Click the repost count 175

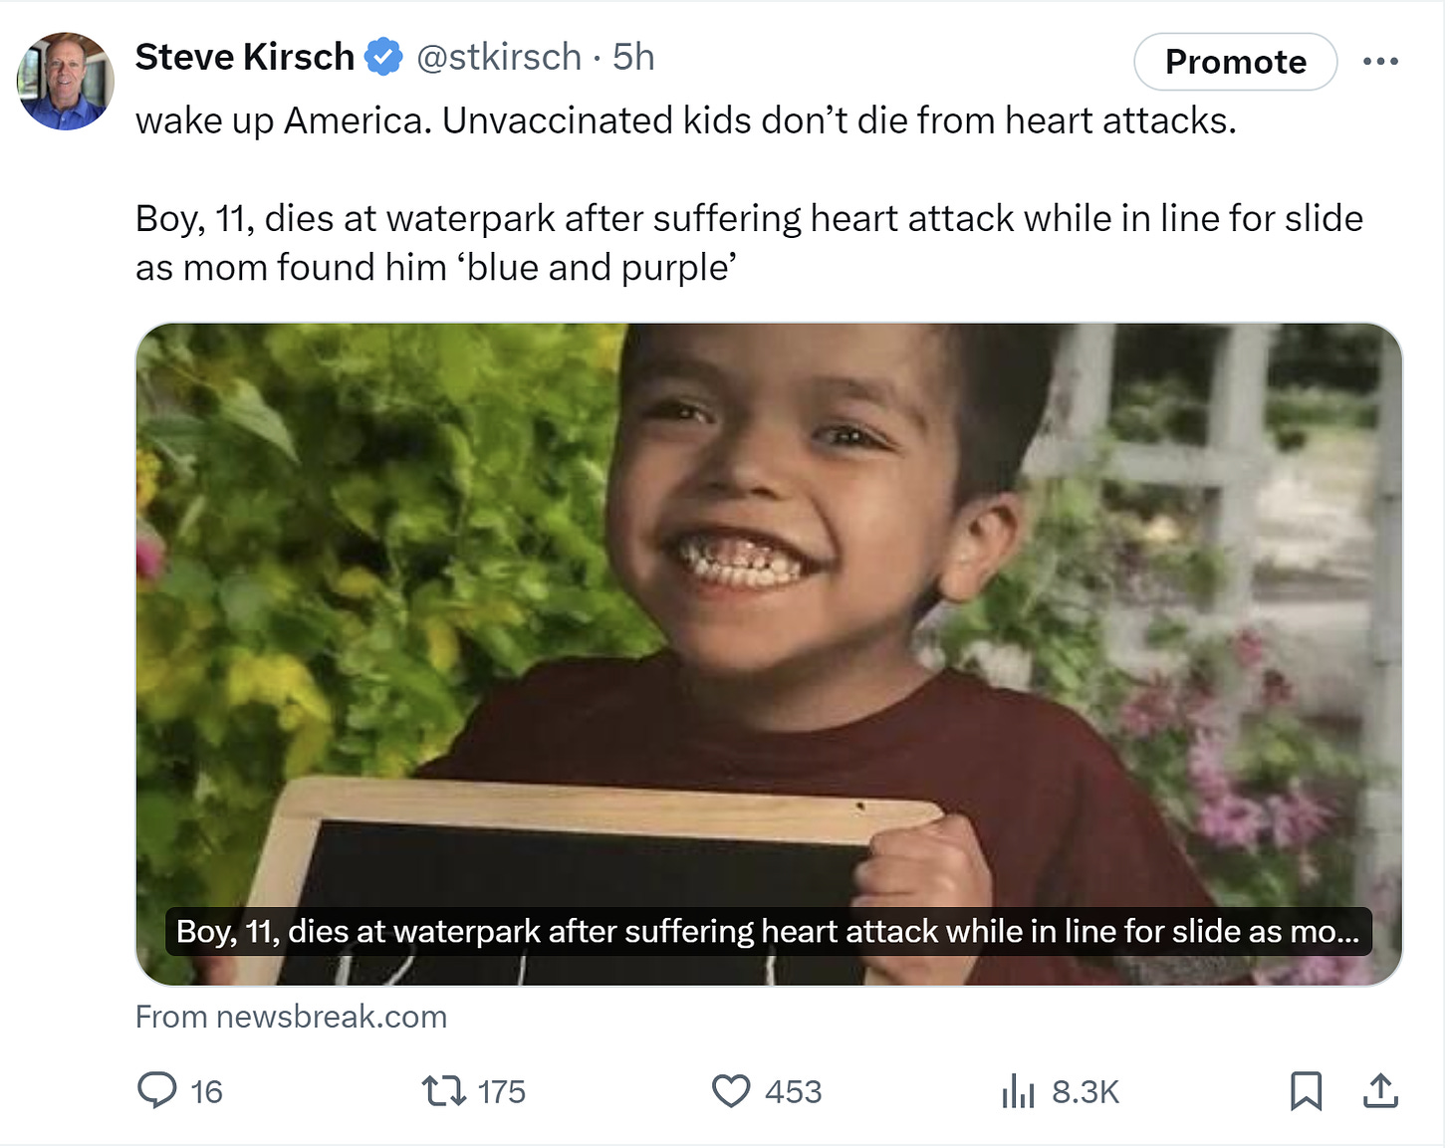(x=501, y=1092)
